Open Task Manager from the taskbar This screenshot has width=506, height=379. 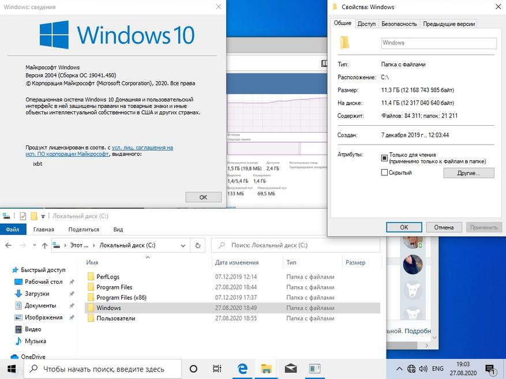[314, 369]
